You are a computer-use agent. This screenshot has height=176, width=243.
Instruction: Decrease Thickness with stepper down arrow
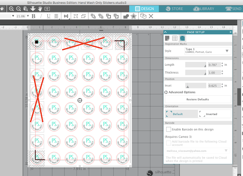click(x=222, y=74)
